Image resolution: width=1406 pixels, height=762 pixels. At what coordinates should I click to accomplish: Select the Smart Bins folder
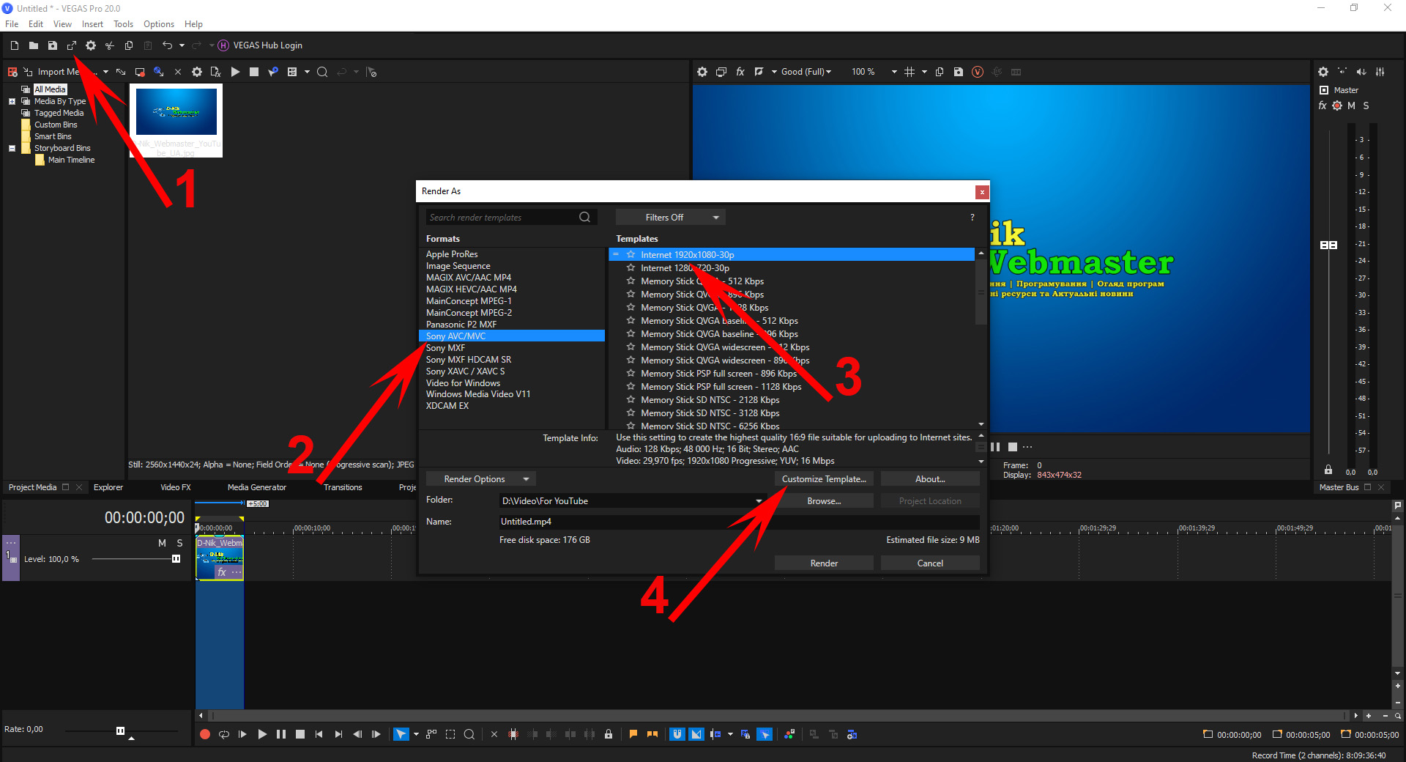click(x=53, y=136)
